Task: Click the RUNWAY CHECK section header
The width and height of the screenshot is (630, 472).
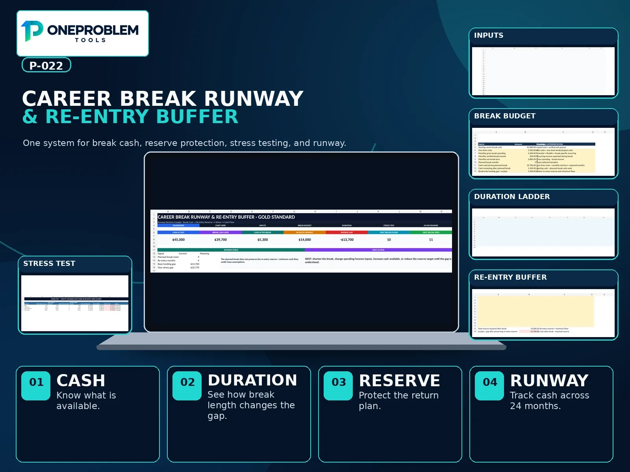Action: click(x=231, y=250)
